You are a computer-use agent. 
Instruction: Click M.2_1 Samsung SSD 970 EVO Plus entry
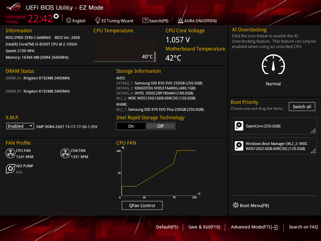point(160,110)
